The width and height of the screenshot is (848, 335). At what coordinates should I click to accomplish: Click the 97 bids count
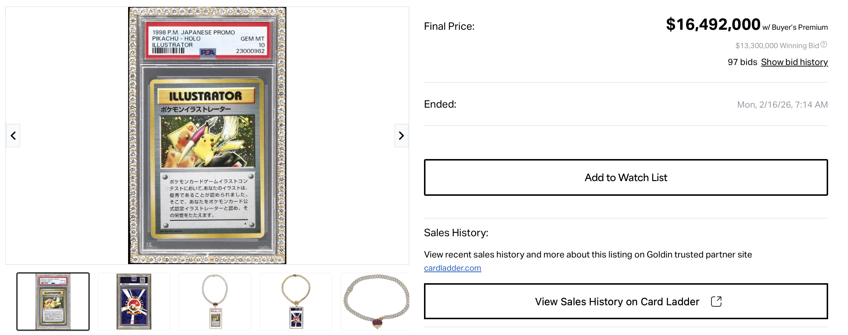pyautogui.click(x=742, y=62)
